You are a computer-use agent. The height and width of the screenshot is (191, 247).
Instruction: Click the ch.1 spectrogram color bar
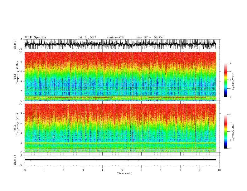point(225,80)
